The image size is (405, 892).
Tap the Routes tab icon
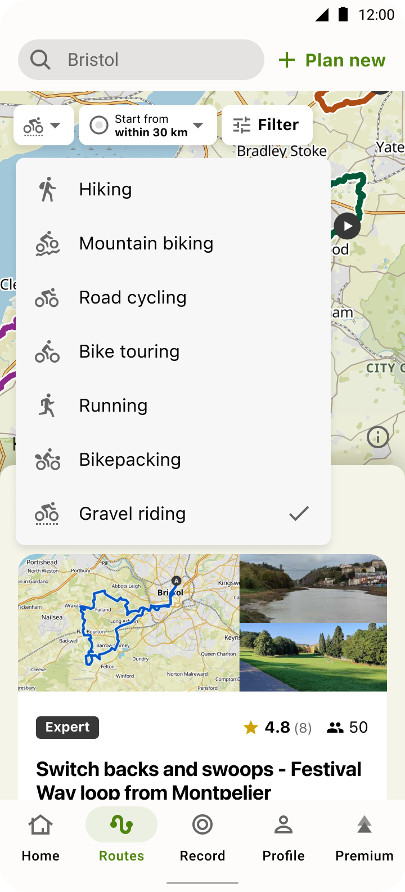tap(121, 826)
